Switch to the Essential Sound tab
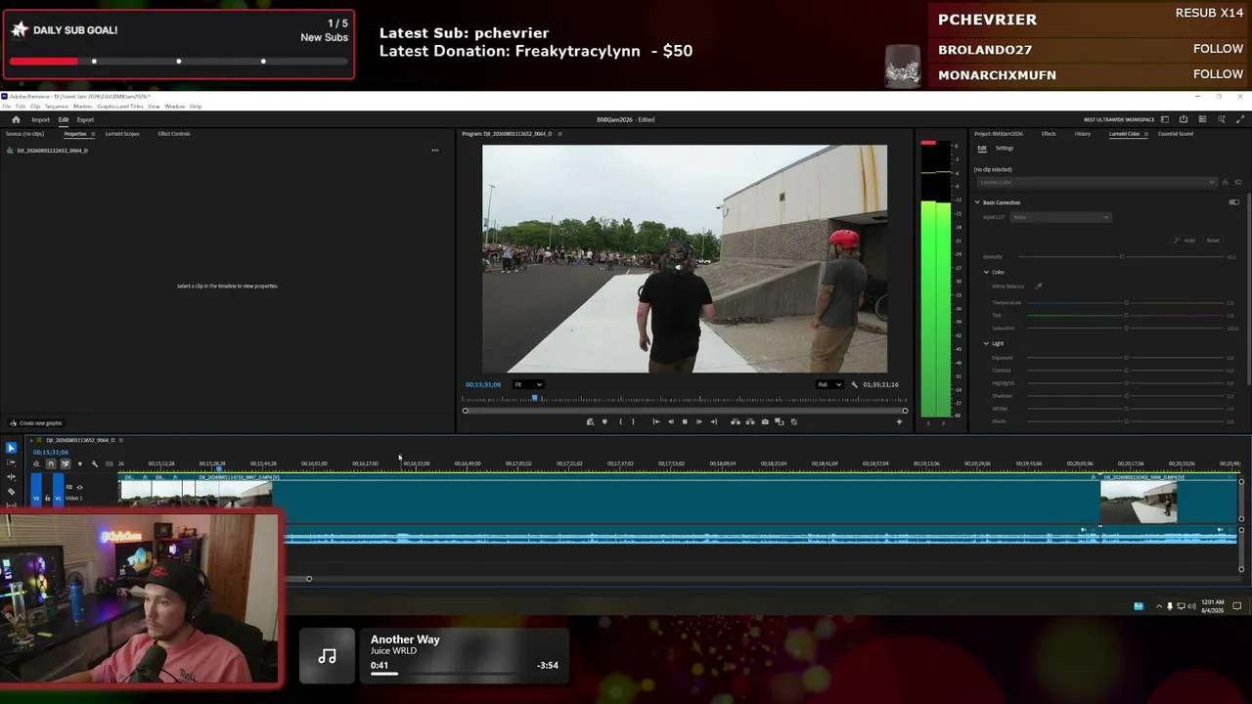Viewport: 1252px width, 704px height. 1175,134
